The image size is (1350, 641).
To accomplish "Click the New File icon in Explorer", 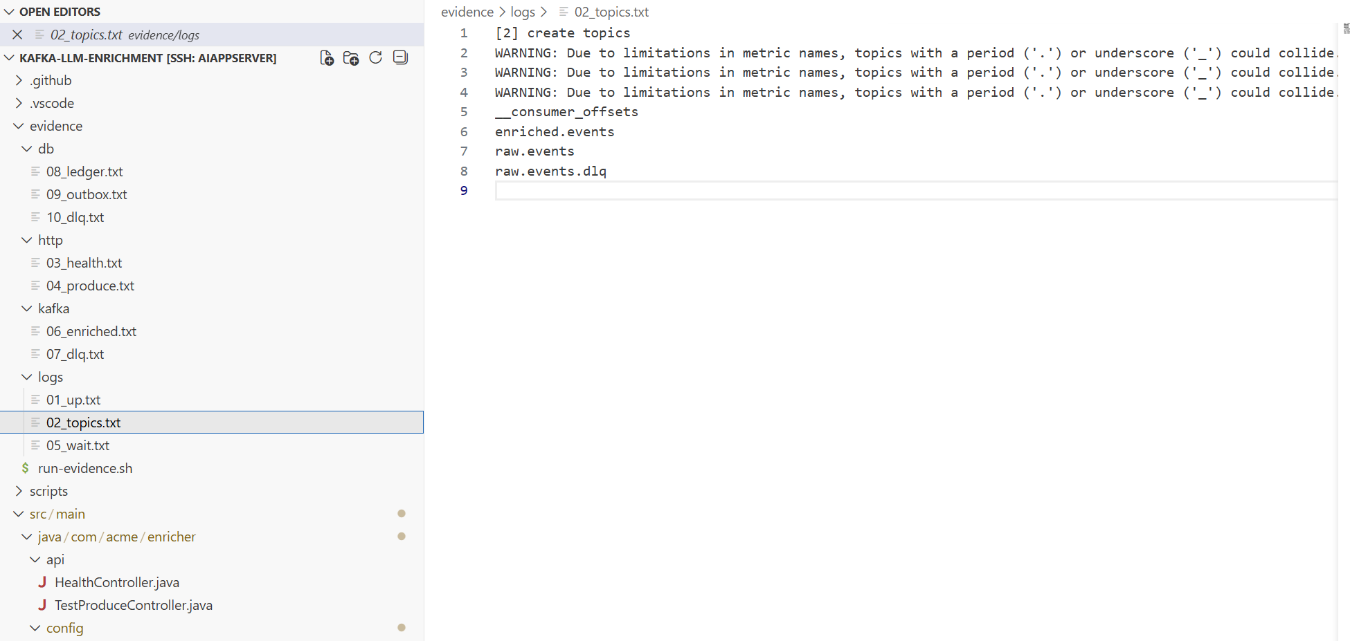I will [x=327, y=58].
